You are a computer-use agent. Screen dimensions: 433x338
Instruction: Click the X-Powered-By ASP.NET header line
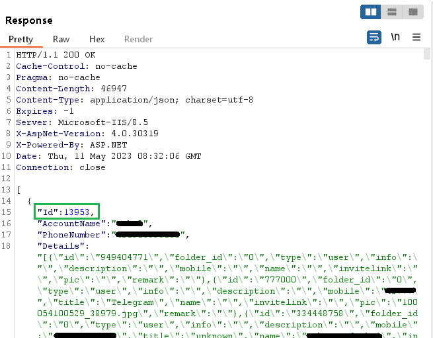pos(71,145)
